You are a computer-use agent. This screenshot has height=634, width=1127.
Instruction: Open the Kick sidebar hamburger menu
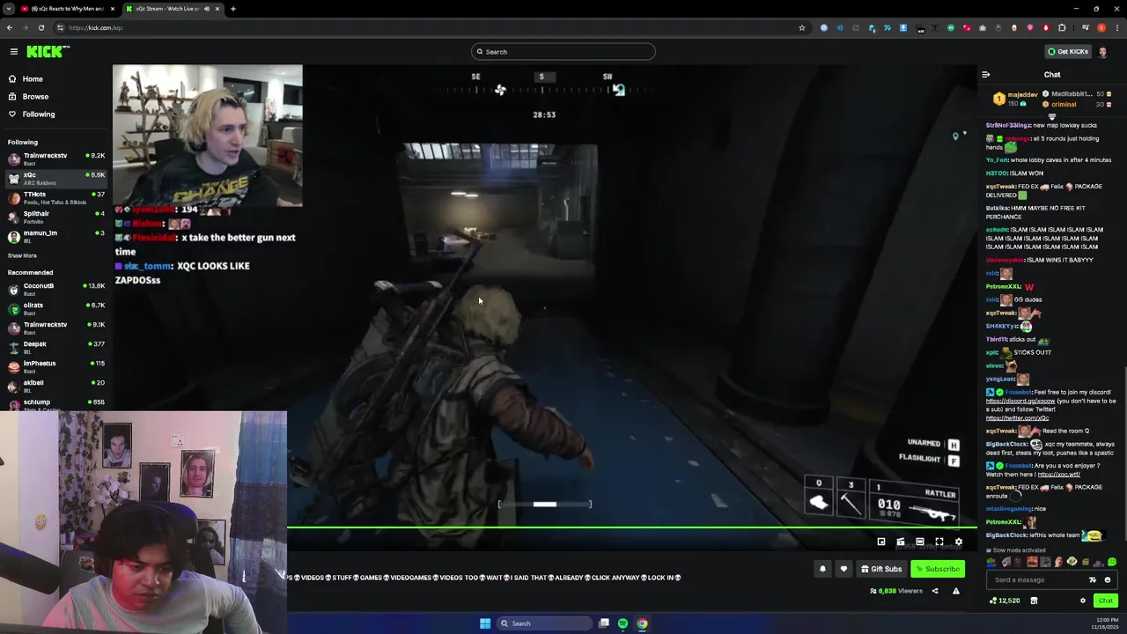coord(13,52)
